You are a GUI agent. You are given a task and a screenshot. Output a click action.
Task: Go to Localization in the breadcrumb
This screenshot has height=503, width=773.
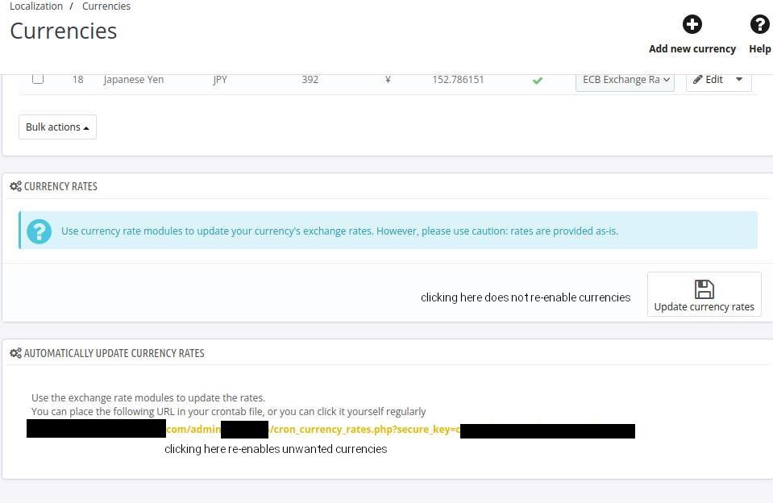click(x=36, y=6)
